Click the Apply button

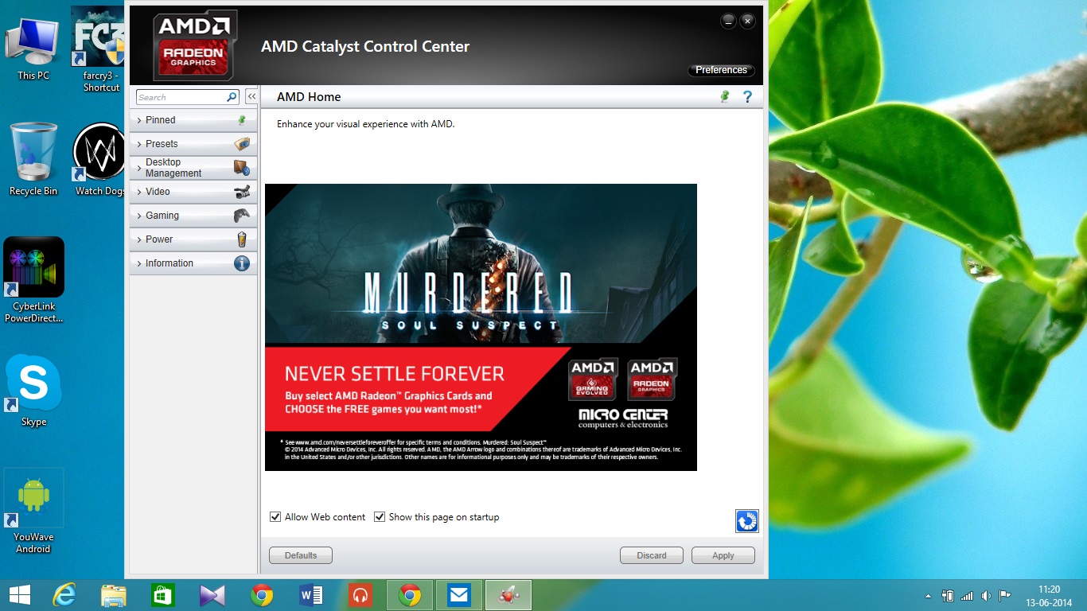coord(723,555)
